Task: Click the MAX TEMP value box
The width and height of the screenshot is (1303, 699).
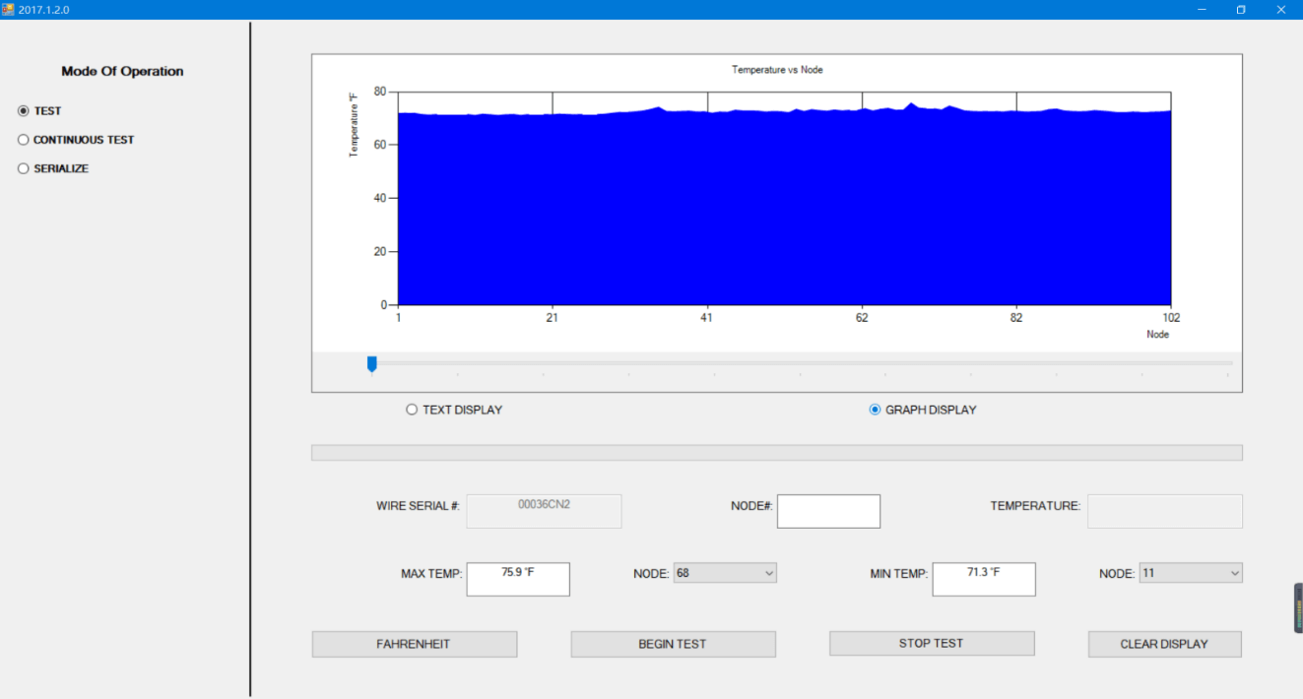Action: (518, 579)
